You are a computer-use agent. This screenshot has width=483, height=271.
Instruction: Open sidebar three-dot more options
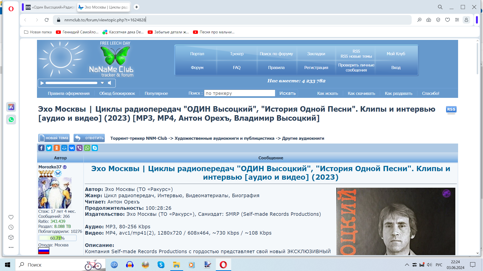11,247
